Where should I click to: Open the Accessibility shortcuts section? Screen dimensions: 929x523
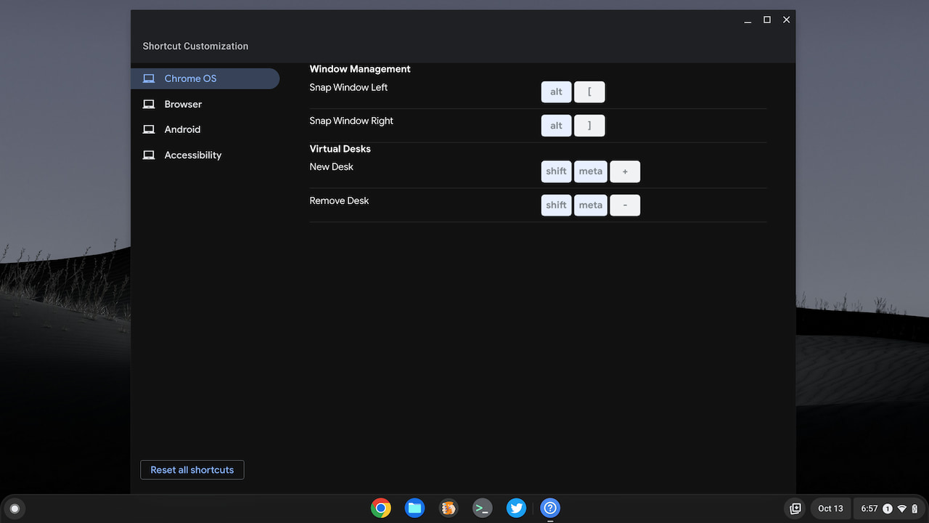tap(192, 155)
